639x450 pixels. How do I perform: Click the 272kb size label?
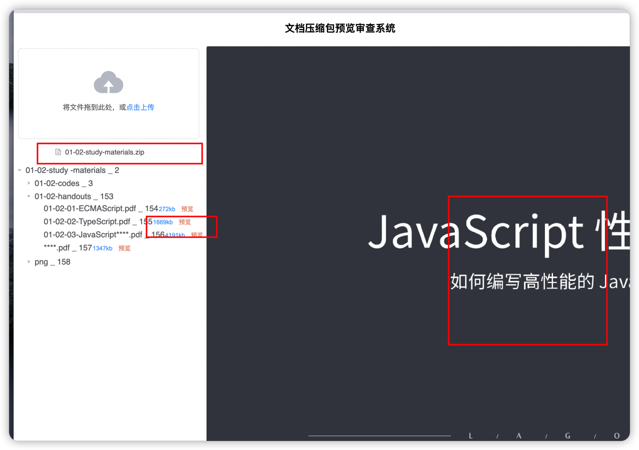click(x=167, y=209)
